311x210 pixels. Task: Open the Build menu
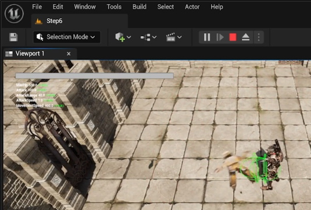140,7
